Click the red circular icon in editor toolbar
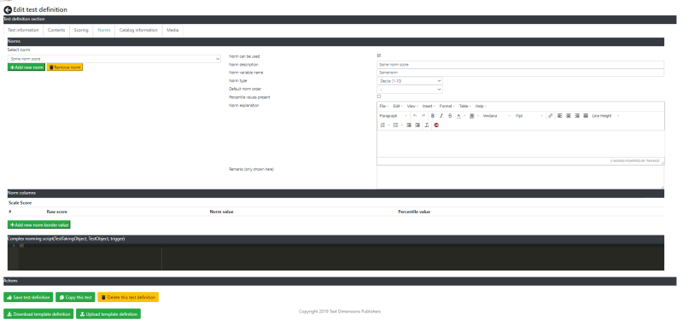This screenshot has height=320, width=683. 436,125
